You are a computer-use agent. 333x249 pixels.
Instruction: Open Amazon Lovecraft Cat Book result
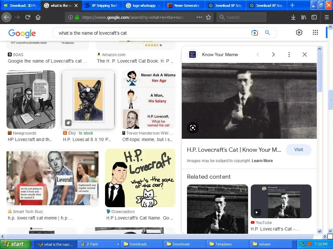[x=135, y=61]
